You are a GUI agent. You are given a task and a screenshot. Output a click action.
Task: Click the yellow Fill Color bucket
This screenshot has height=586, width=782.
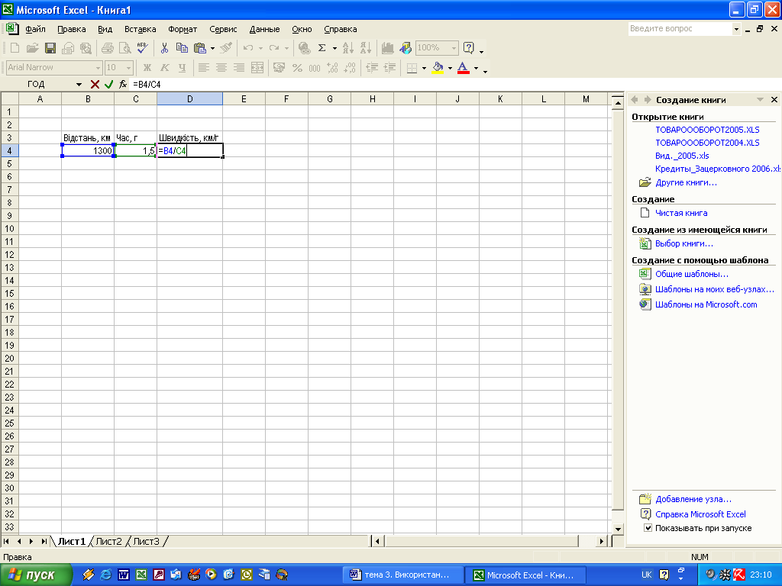click(x=438, y=68)
